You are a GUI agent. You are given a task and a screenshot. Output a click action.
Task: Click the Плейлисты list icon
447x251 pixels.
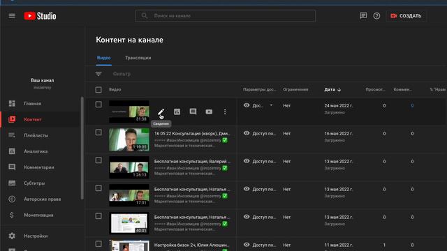tap(12, 135)
